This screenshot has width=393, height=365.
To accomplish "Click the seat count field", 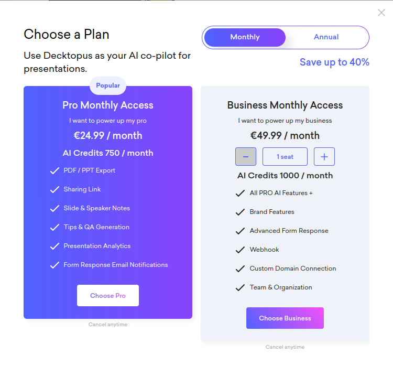I will pos(285,157).
